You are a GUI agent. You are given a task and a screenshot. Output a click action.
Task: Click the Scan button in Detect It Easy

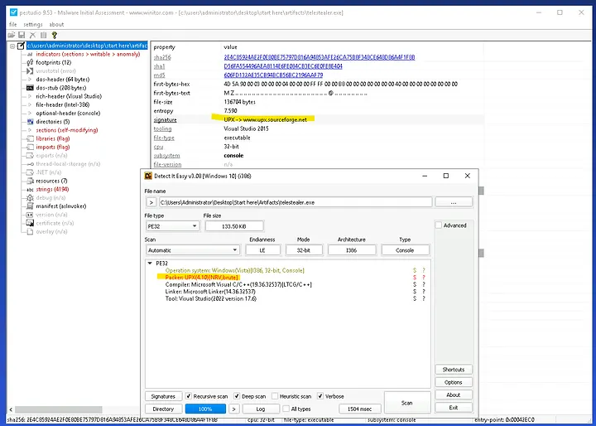click(407, 403)
